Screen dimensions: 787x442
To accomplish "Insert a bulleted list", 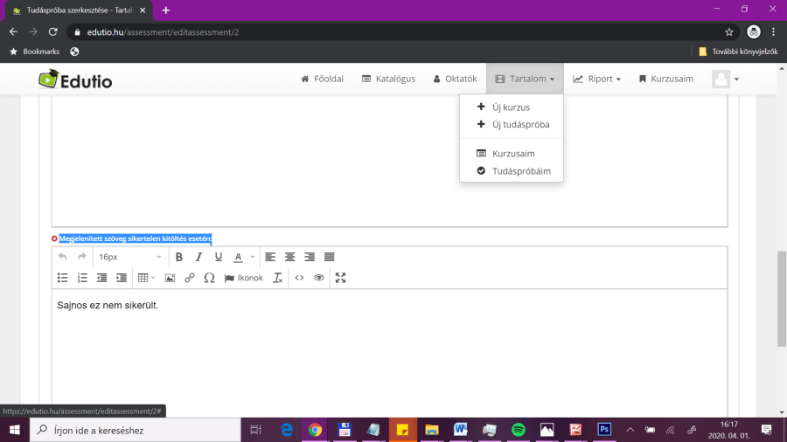I will coord(63,278).
